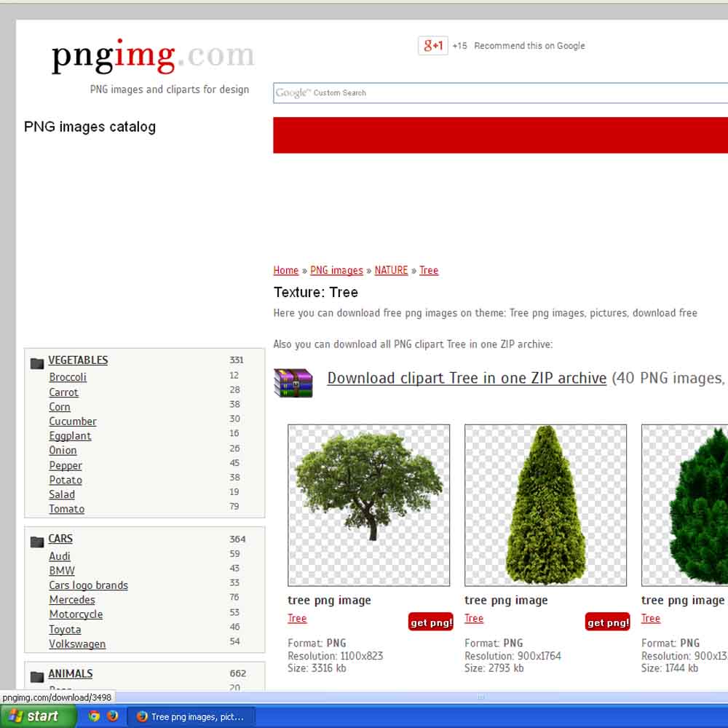This screenshot has height=728, width=728.
Task: Click the Tree link under the 900x1764 image
Action: (x=474, y=618)
